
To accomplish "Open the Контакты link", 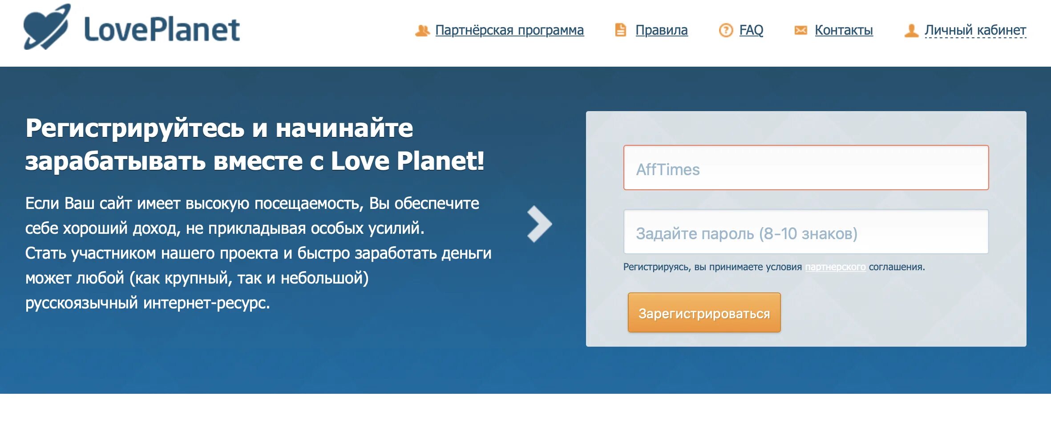I will (844, 30).
